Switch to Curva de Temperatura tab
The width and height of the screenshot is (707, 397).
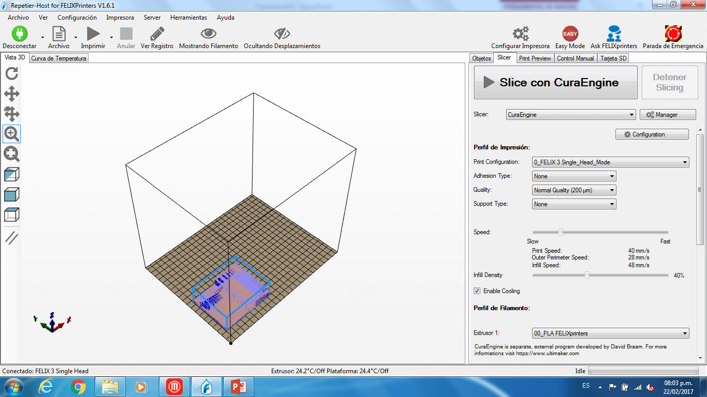(x=58, y=58)
